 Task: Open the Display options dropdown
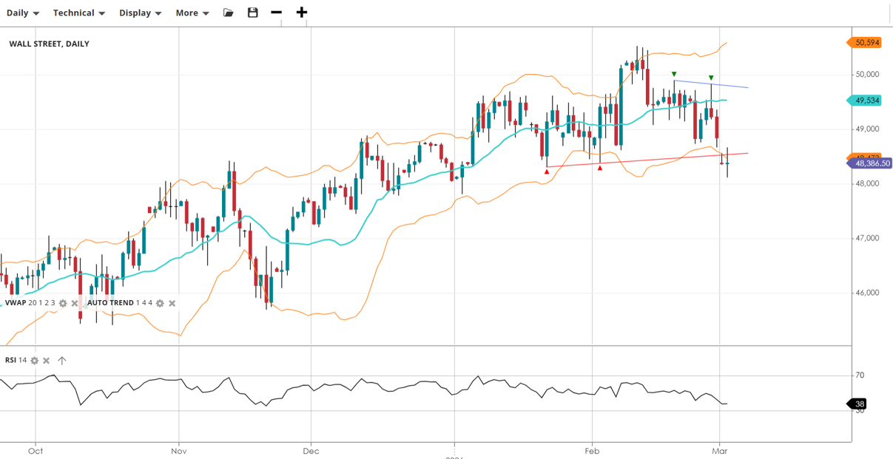(140, 13)
